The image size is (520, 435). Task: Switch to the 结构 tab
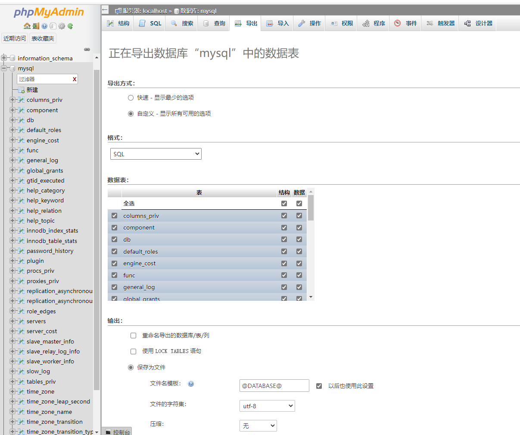click(118, 23)
